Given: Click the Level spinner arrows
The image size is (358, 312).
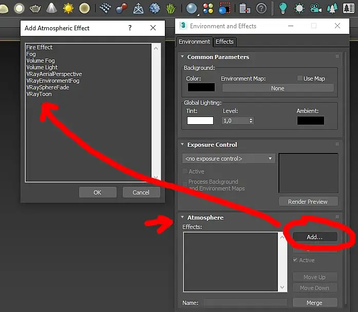Looking at the screenshot, I should click(x=251, y=121).
